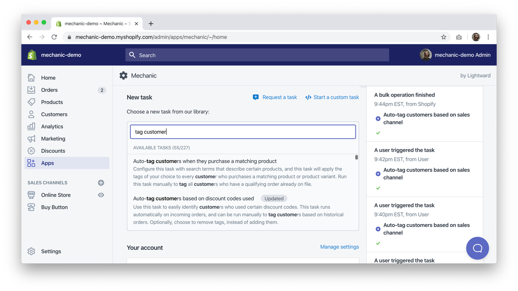Click the Shopify bag logo

pos(32,55)
